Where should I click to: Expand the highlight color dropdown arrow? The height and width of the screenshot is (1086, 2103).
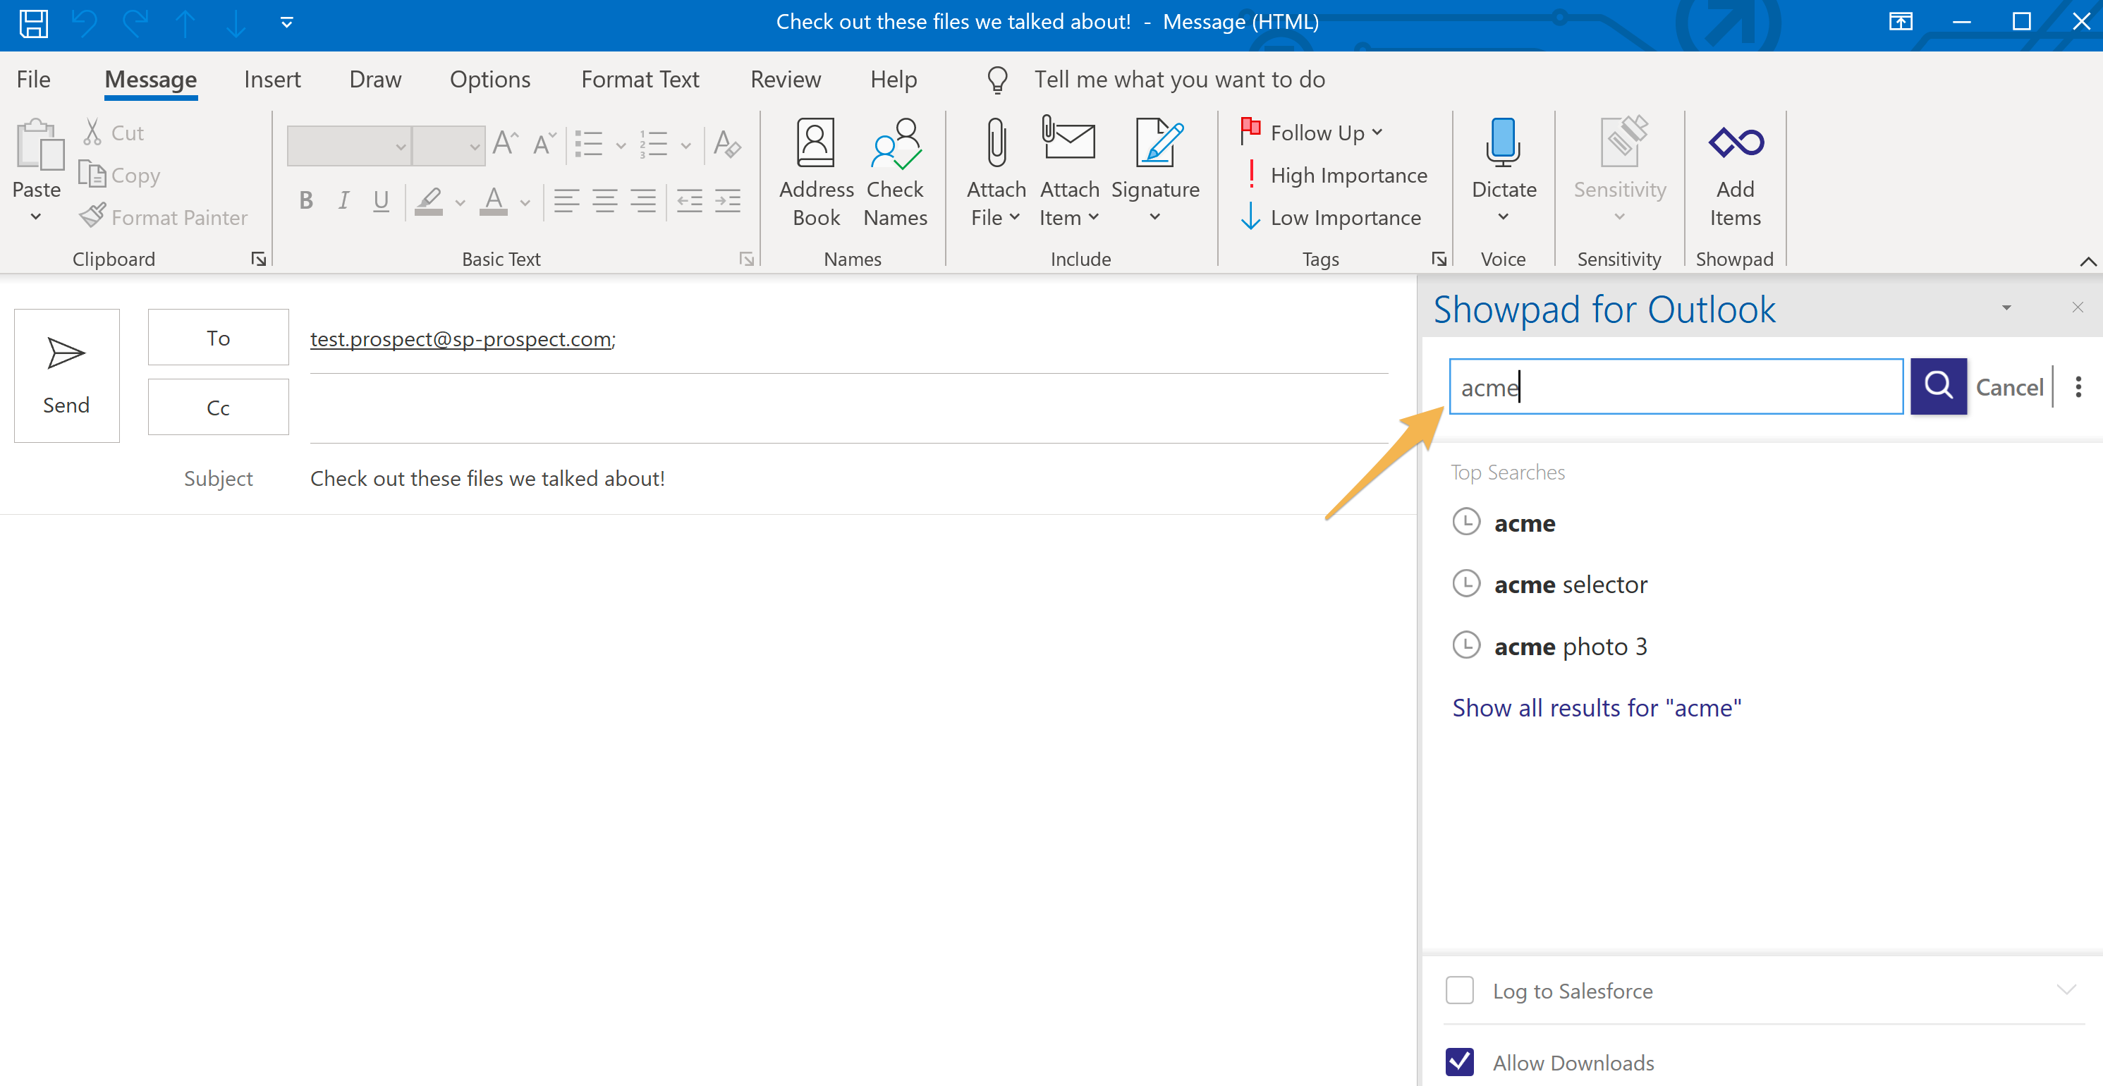click(460, 202)
